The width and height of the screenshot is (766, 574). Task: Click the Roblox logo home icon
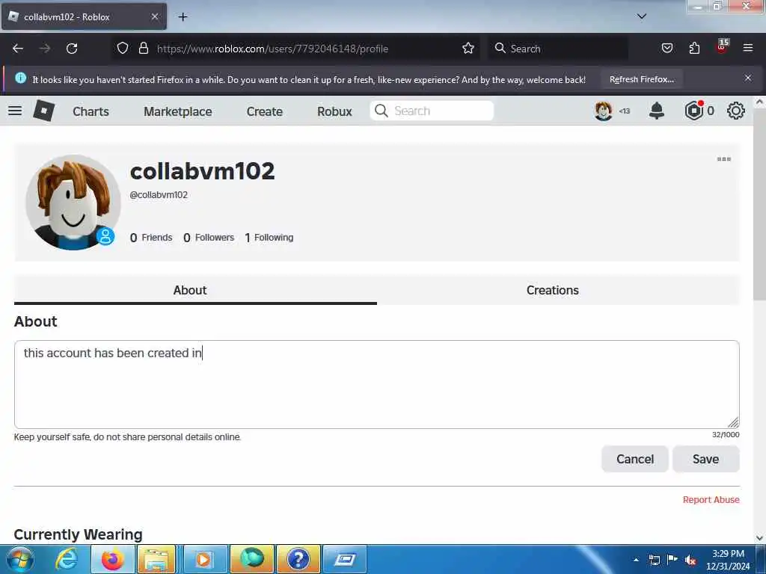[43, 111]
